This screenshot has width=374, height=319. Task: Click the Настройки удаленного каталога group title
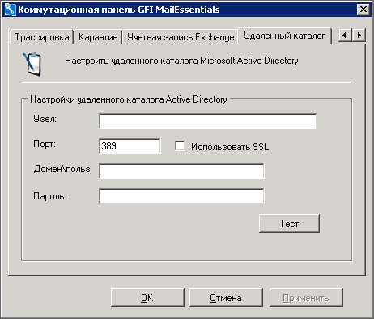129,99
